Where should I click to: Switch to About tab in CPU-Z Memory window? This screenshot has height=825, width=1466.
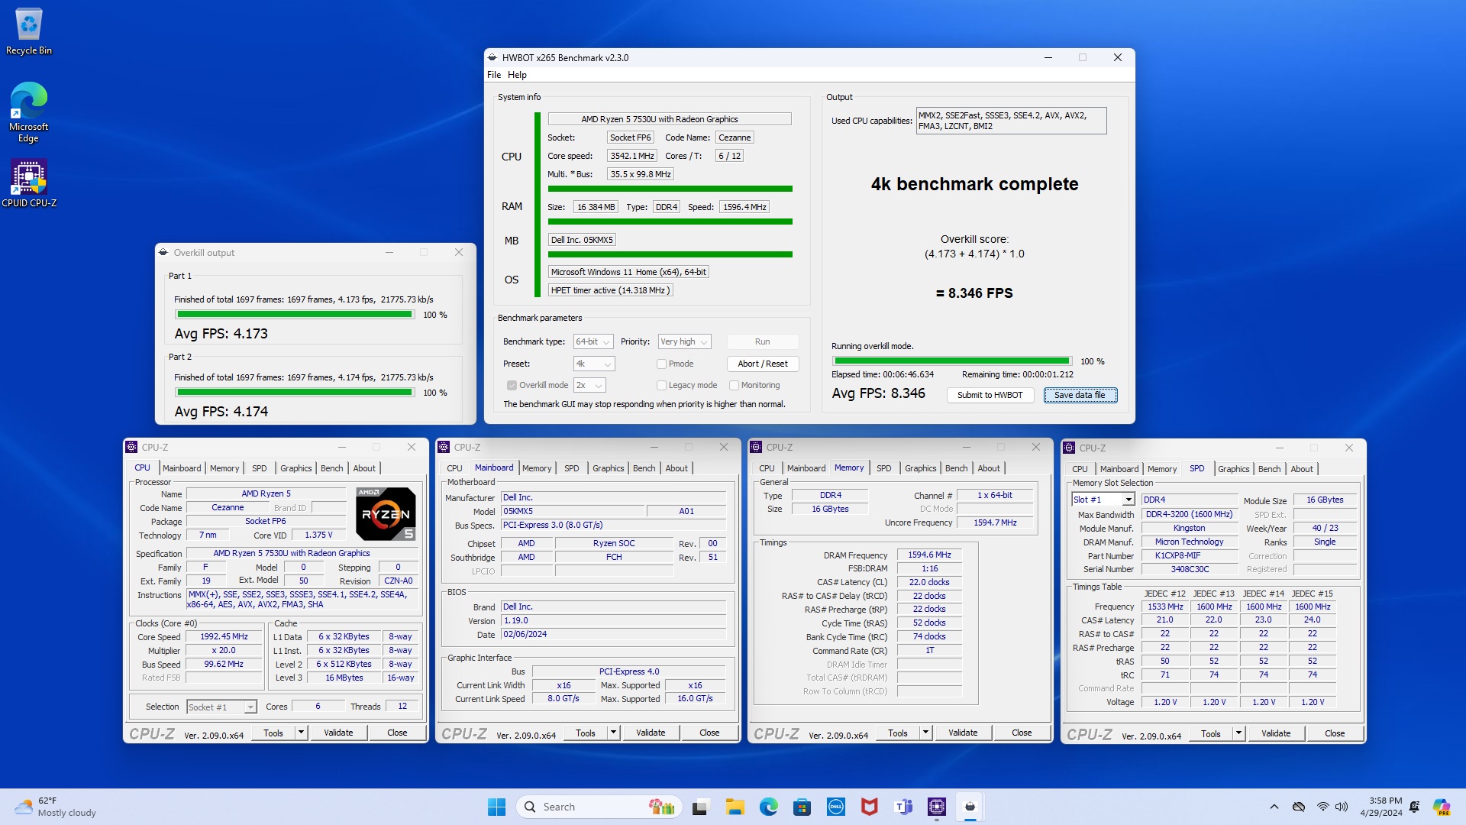[x=988, y=468]
